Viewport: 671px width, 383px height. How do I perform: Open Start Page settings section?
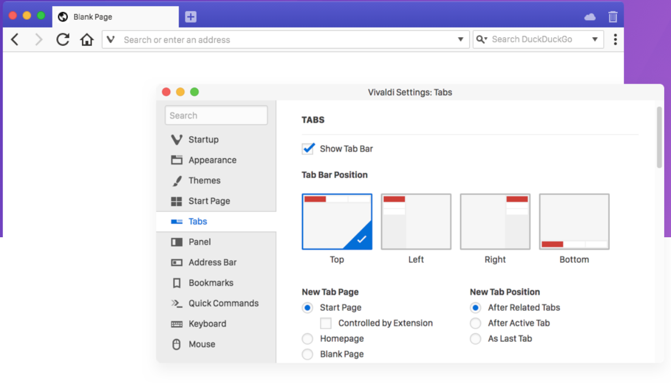point(216,201)
